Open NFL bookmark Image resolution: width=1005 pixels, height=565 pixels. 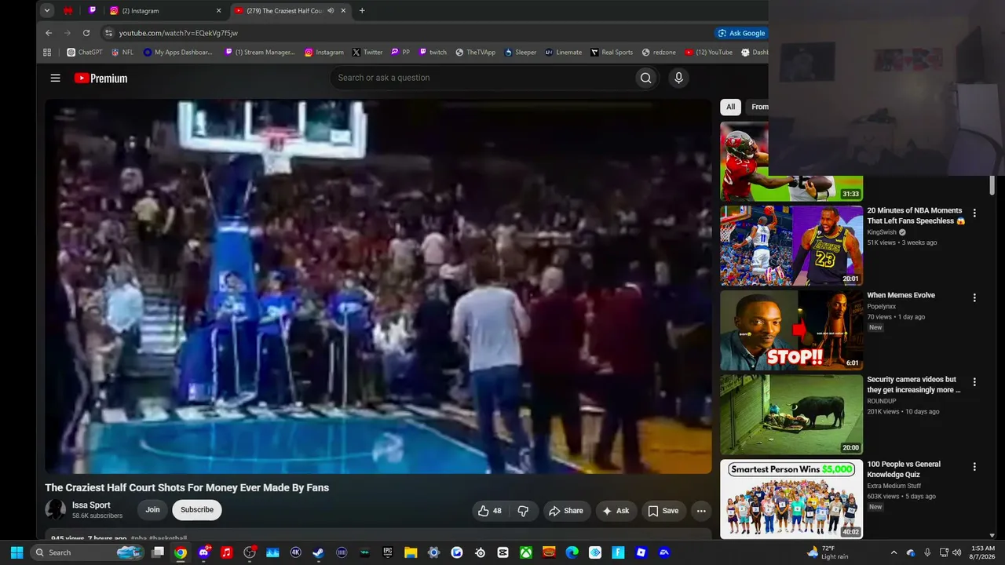click(122, 53)
